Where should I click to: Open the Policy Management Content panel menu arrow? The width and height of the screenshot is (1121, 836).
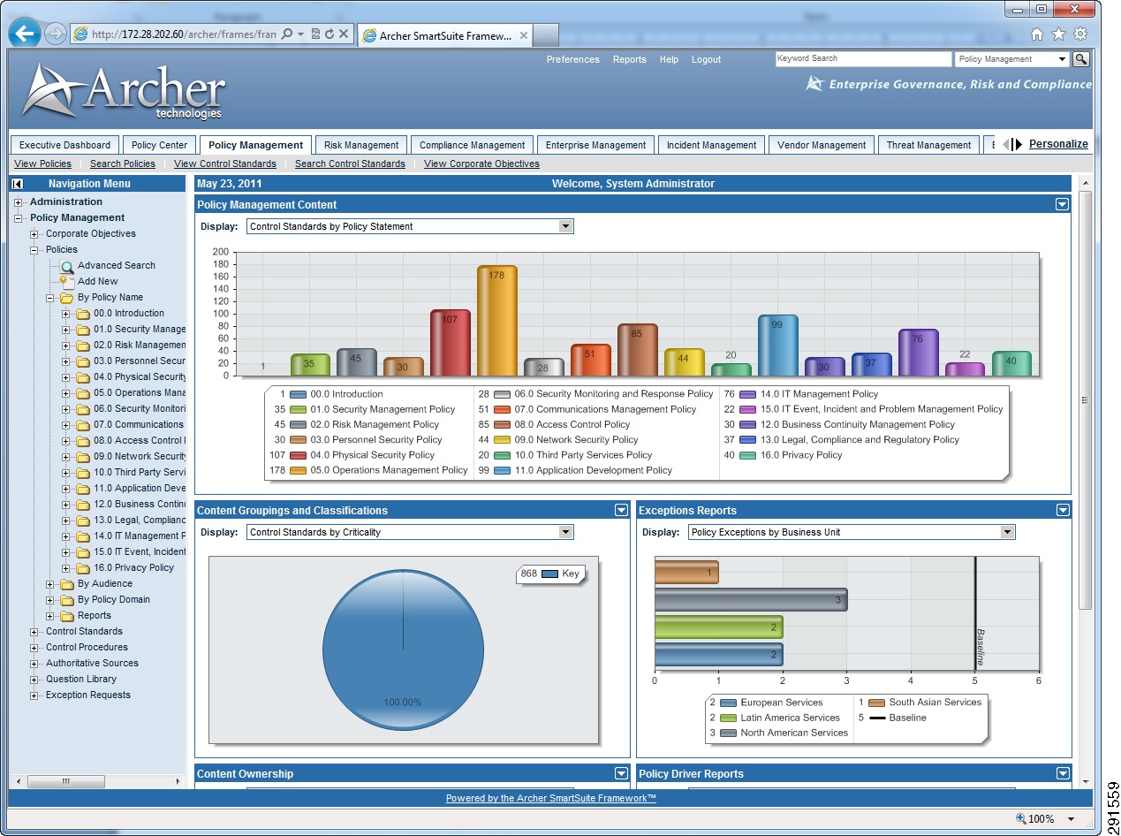click(x=1062, y=205)
